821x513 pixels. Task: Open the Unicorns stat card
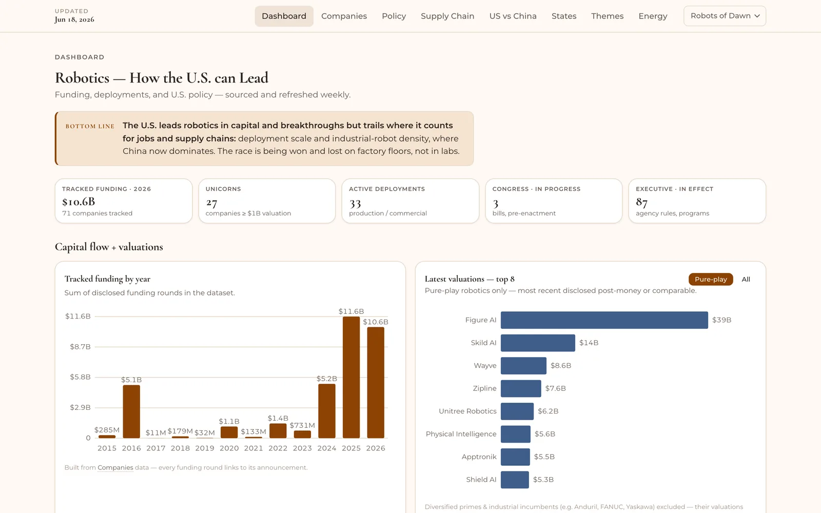[267, 201]
